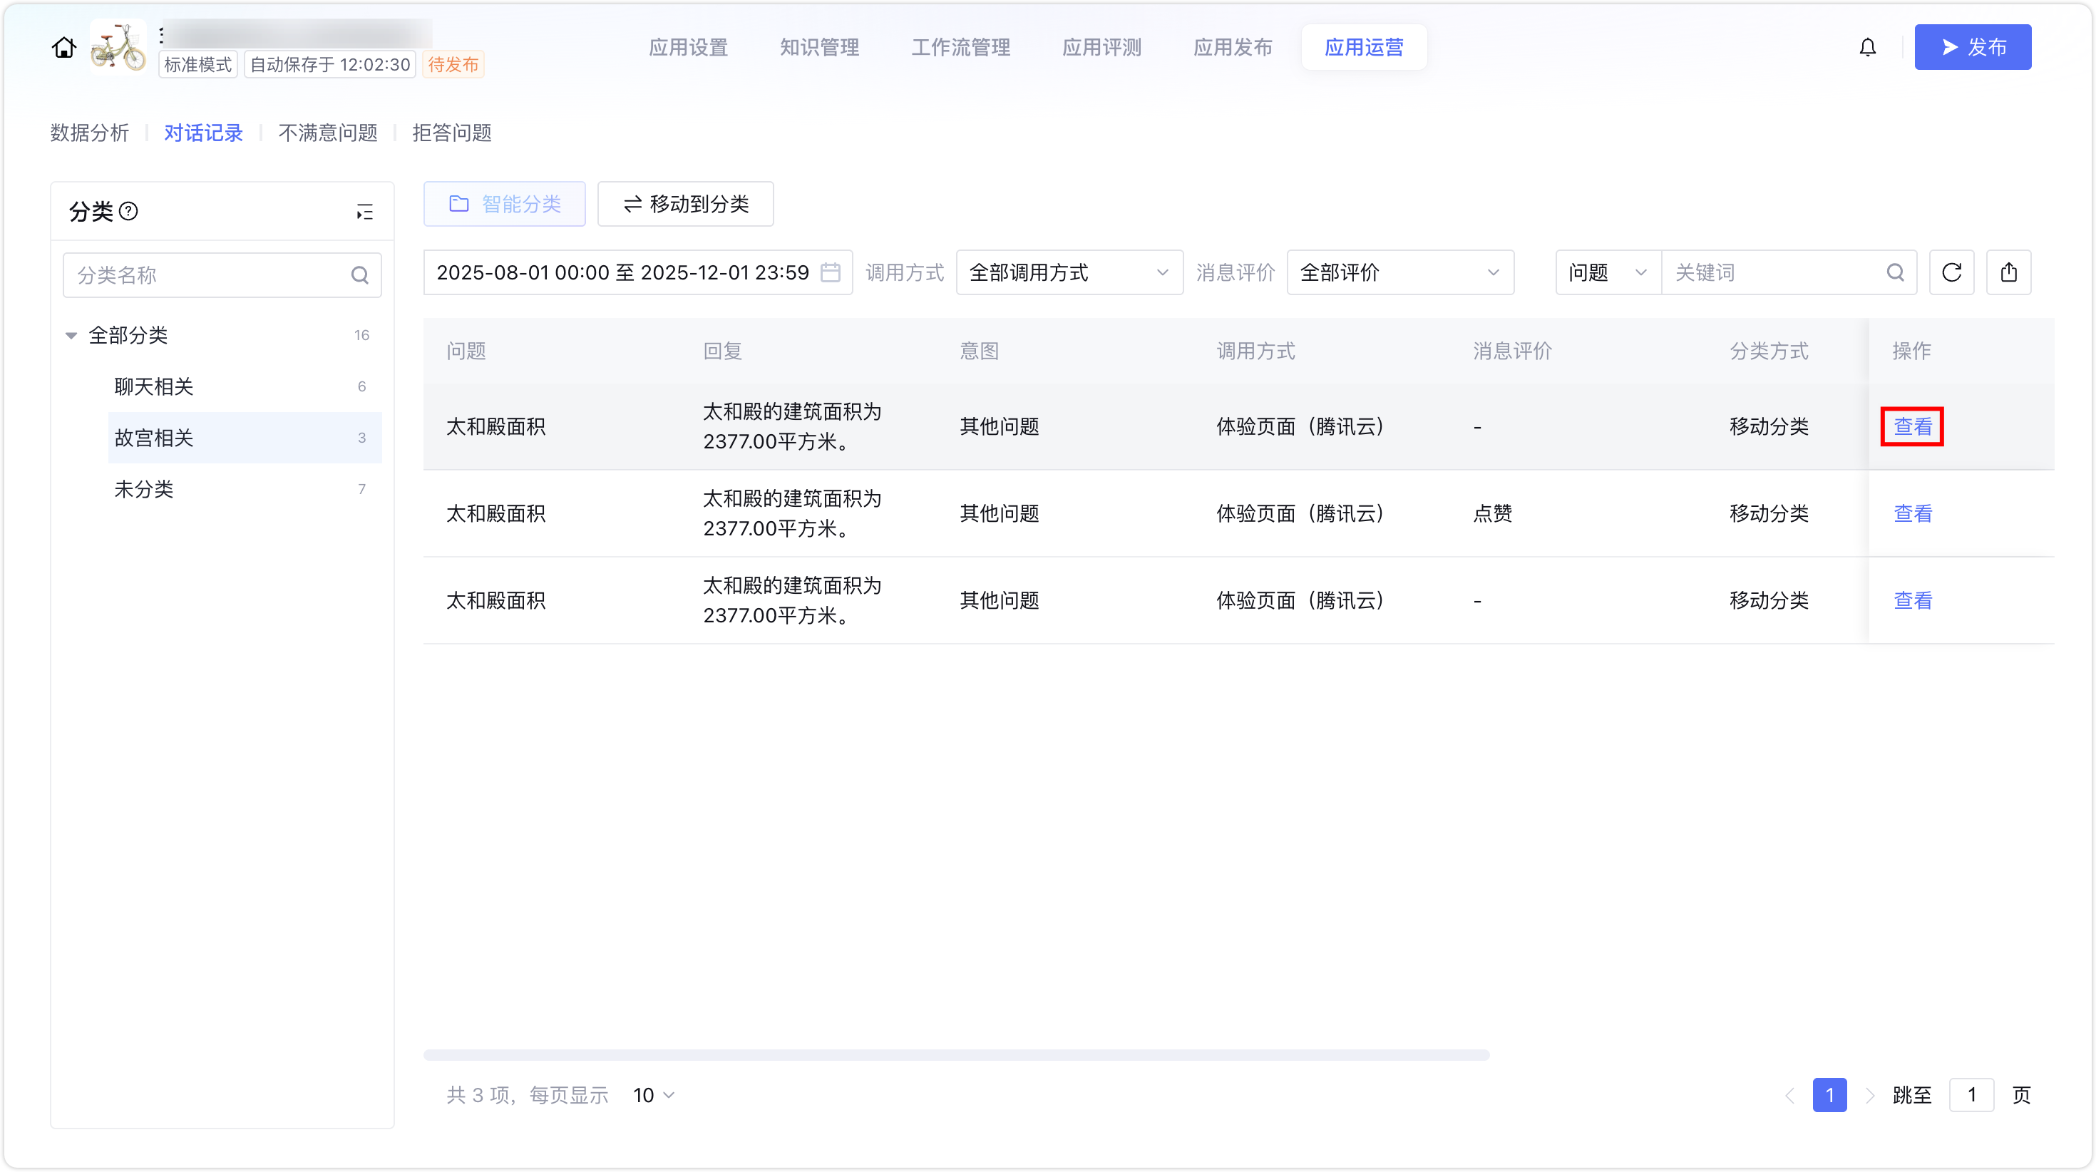Switch to the 不满意问题 tab
Screen dimensions: 2096x1172
[x=327, y=133]
